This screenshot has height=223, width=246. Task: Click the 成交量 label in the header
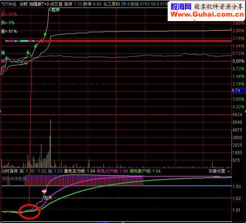click(x=56, y=4)
